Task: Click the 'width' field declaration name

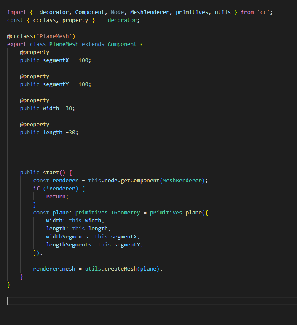Action: pyautogui.click(x=51, y=108)
